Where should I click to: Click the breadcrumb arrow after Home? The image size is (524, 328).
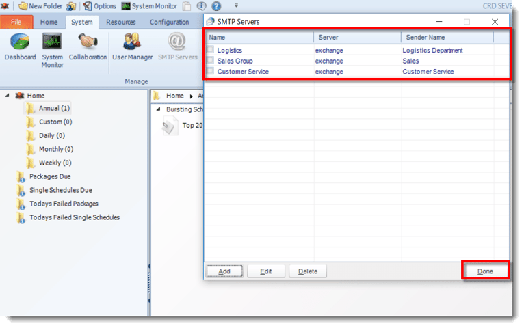point(191,96)
